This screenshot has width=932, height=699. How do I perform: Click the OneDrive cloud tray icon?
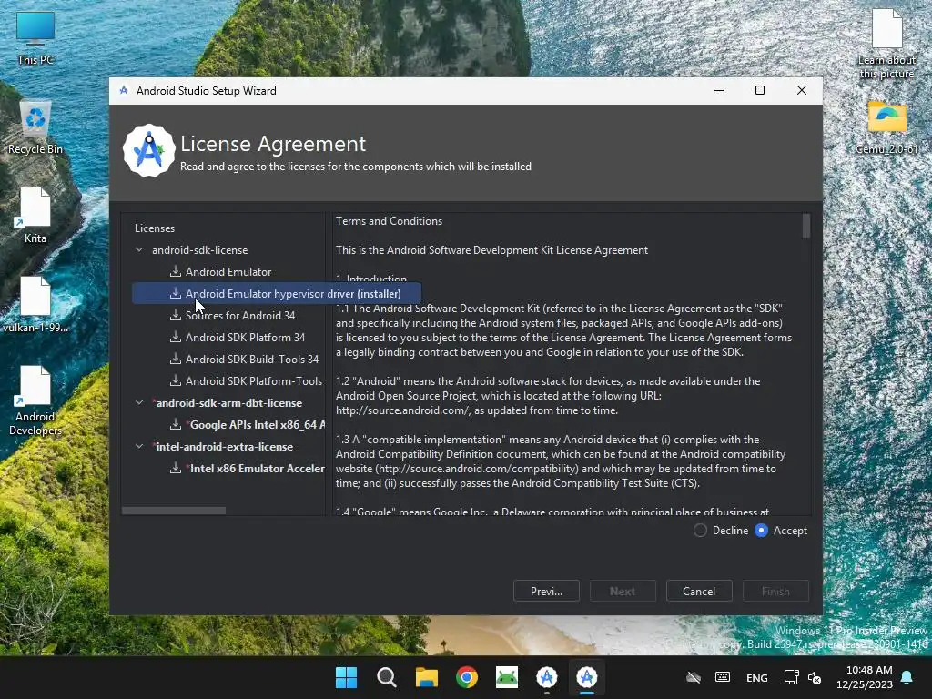693,677
